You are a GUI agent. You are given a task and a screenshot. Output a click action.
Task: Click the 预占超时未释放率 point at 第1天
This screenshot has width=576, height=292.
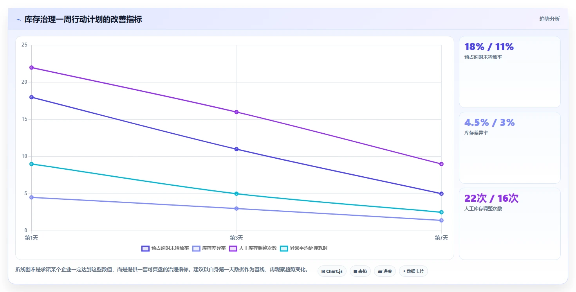point(31,97)
